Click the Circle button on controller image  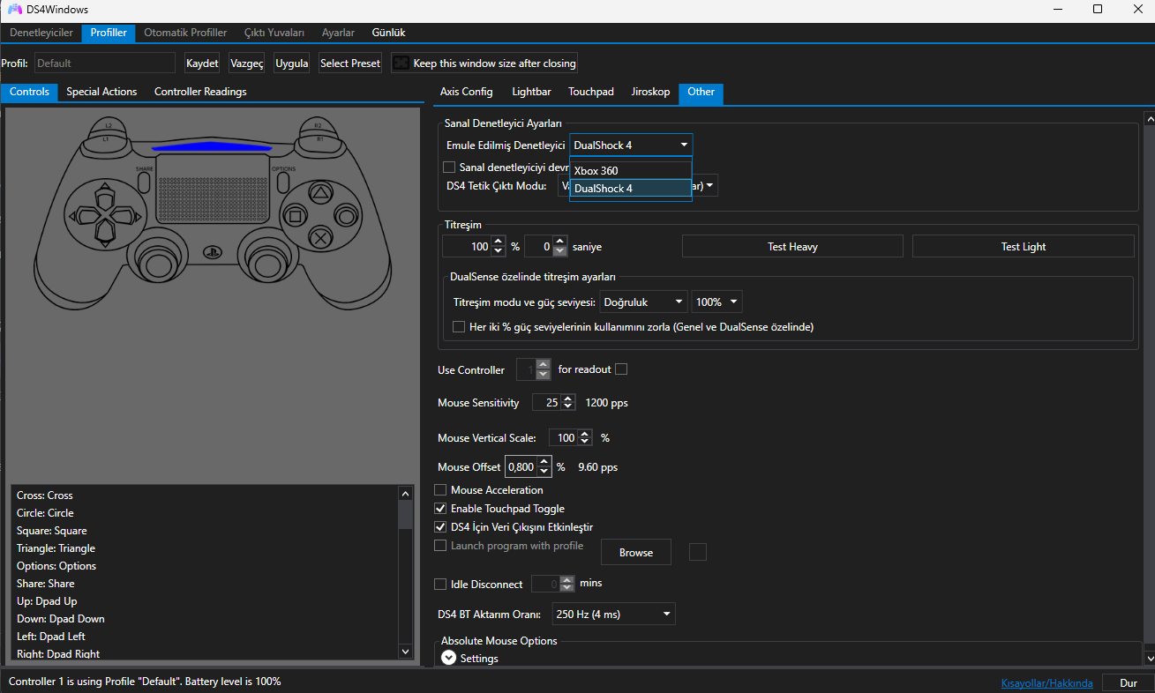(346, 214)
